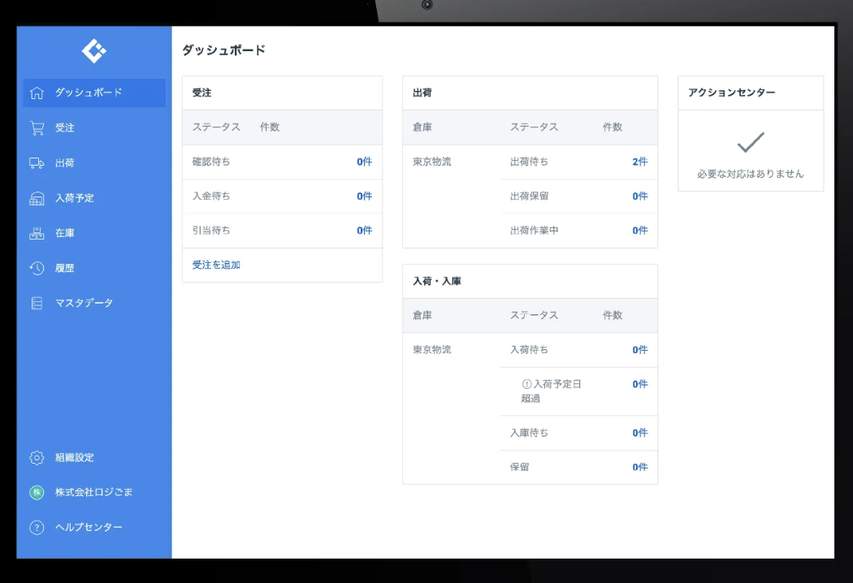Open the 入金待ち count link
This screenshot has width=853, height=583.
366,196
